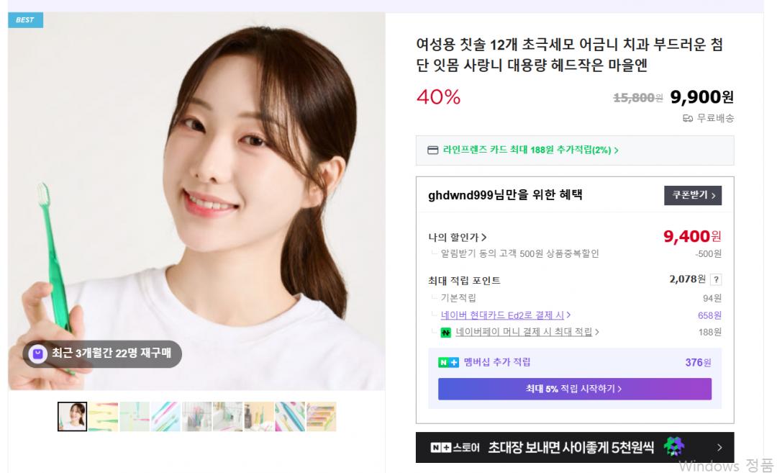This screenshot has height=473, width=777.
Task: Click the BEST badge on product image
Action: (25, 20)
